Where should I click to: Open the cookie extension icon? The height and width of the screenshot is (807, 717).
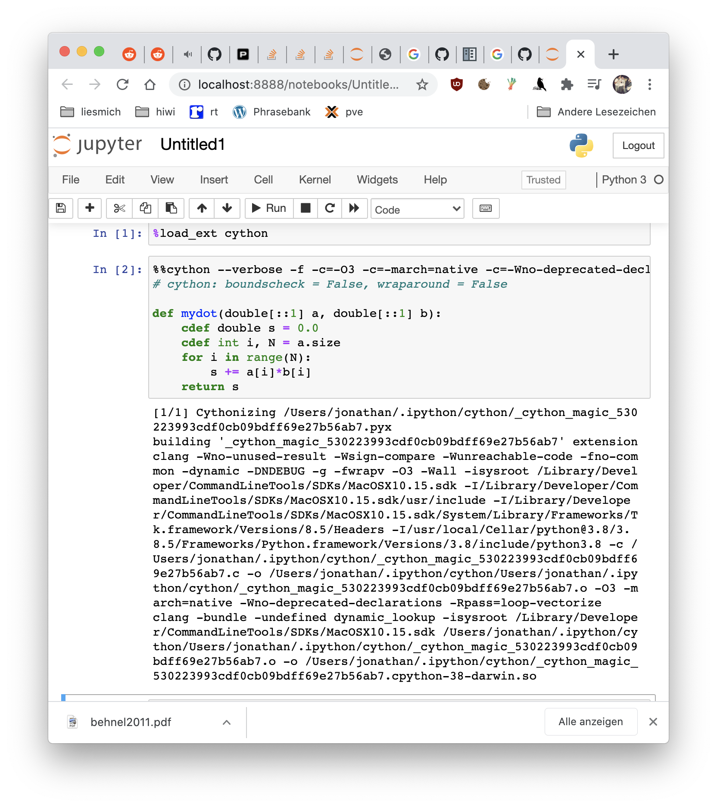tap(484, 84)
